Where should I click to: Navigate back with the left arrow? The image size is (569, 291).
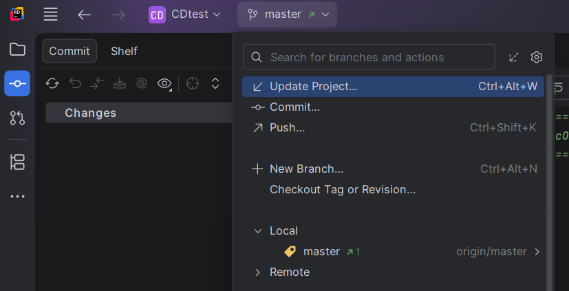[x=84, y=15]
